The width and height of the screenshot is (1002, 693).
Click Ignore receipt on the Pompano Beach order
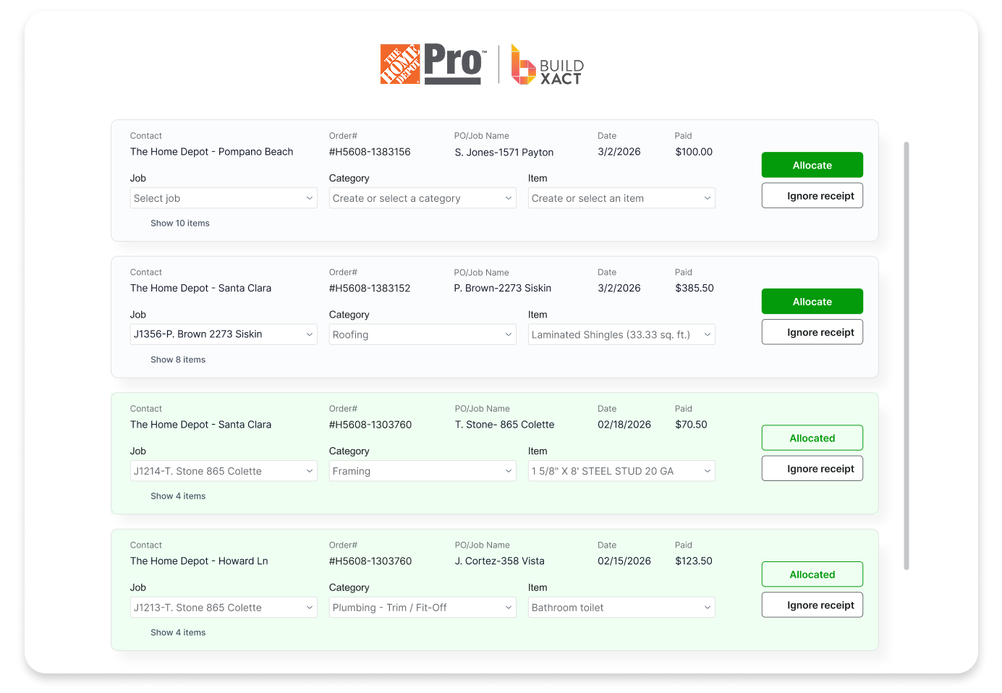[812, 195]
